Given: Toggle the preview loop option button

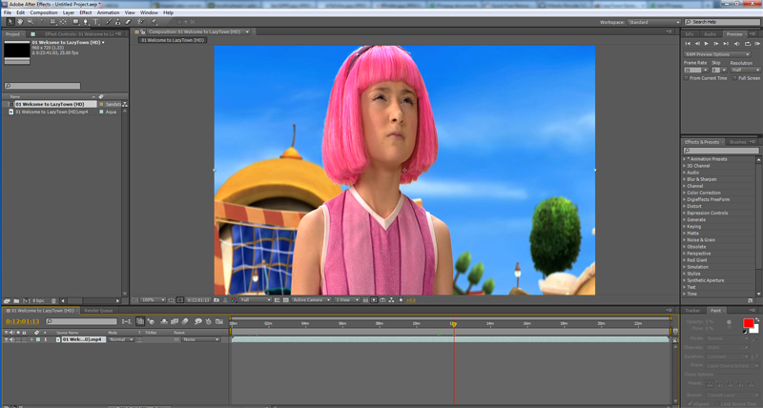Looking at the screenshot, I should click(x=748, y=44).
